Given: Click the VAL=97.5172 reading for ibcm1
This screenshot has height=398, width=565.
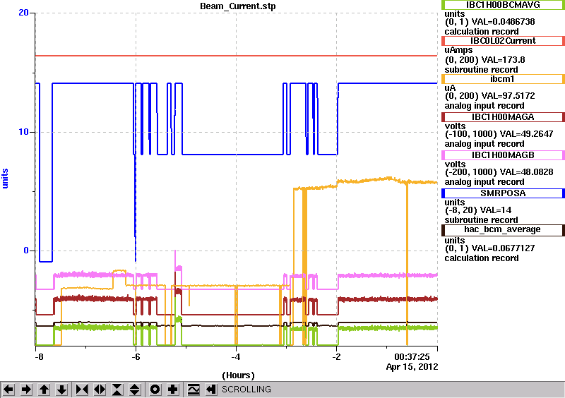Looking at the screenshot, I should [x=508, y=96].
